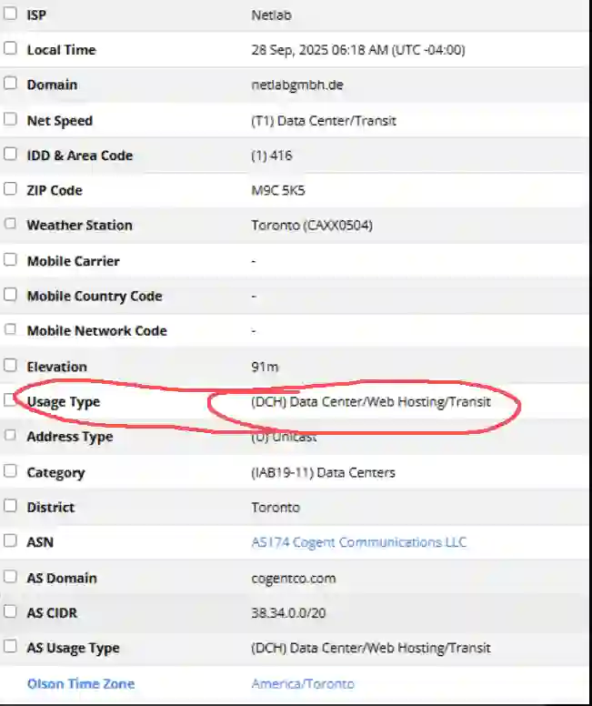Click the Olson Time Zone link
Image resolution: width=592 pixels, height=706 pixels.
pyautogui.click(x=80, y=683)
